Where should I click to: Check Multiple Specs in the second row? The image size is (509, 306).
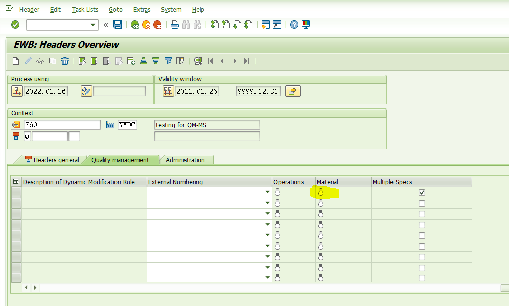click(422, 204)
